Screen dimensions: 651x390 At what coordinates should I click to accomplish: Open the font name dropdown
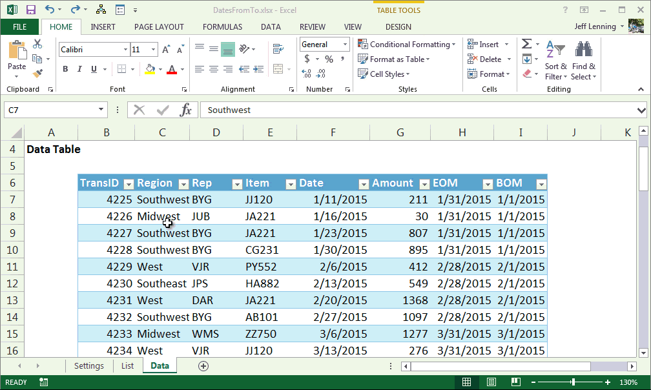pyautogui.click(x=127, y=49)
